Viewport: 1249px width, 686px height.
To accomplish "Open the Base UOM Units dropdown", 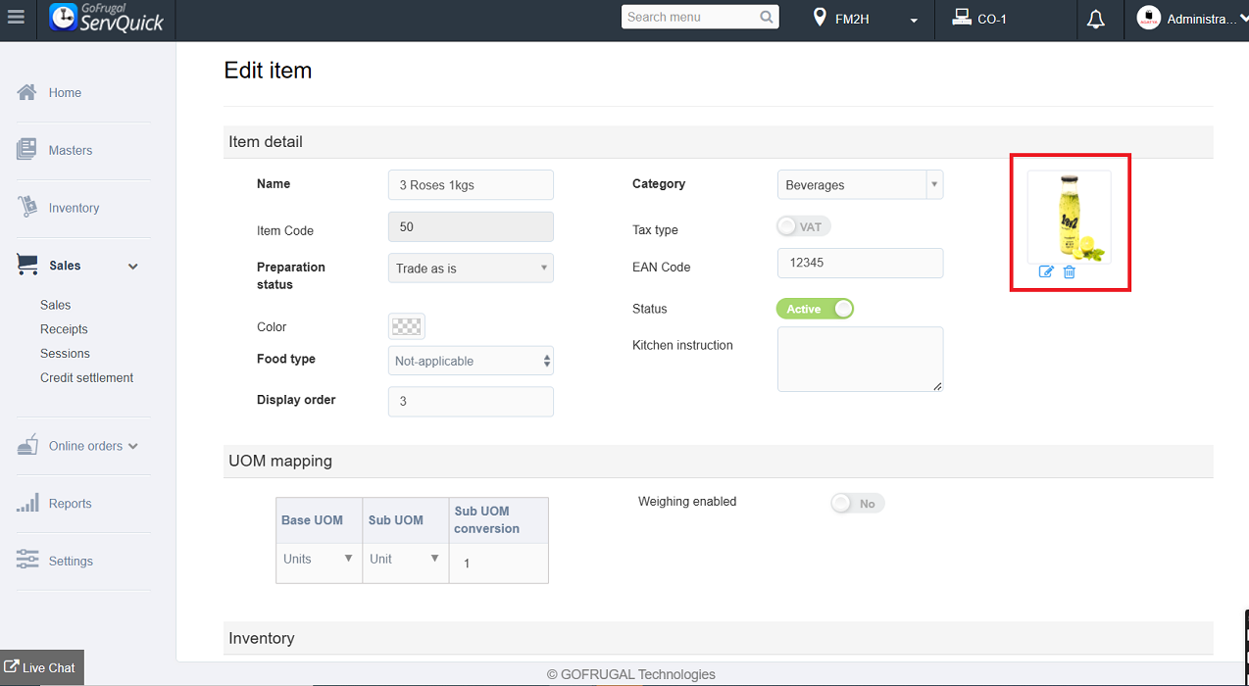I will tap(318, 559).
